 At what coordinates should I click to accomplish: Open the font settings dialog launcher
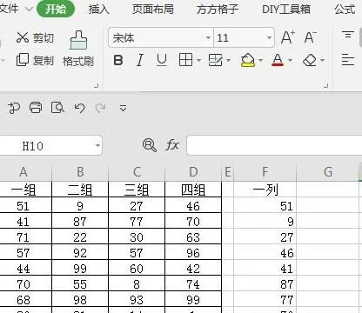325,85
